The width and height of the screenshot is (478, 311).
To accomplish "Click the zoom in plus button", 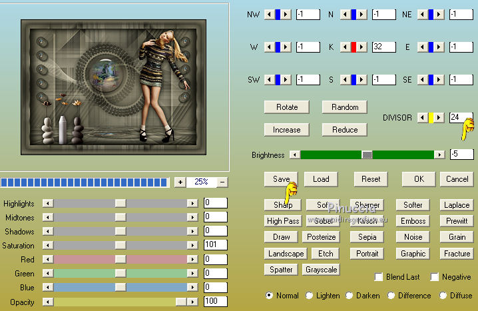I will point(180,182).
